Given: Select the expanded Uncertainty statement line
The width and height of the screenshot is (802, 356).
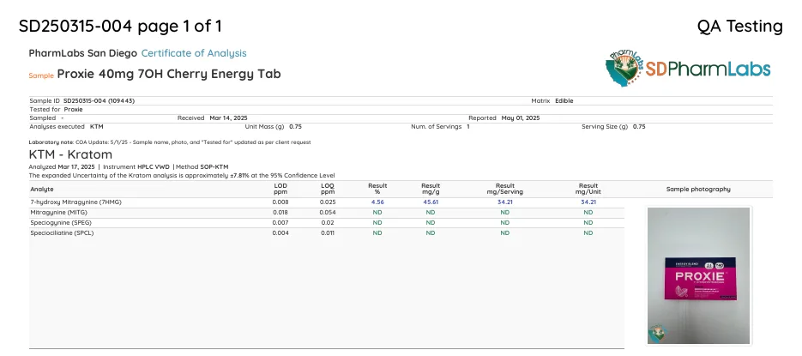Looking at the screenshot, I should click(182, 176).
